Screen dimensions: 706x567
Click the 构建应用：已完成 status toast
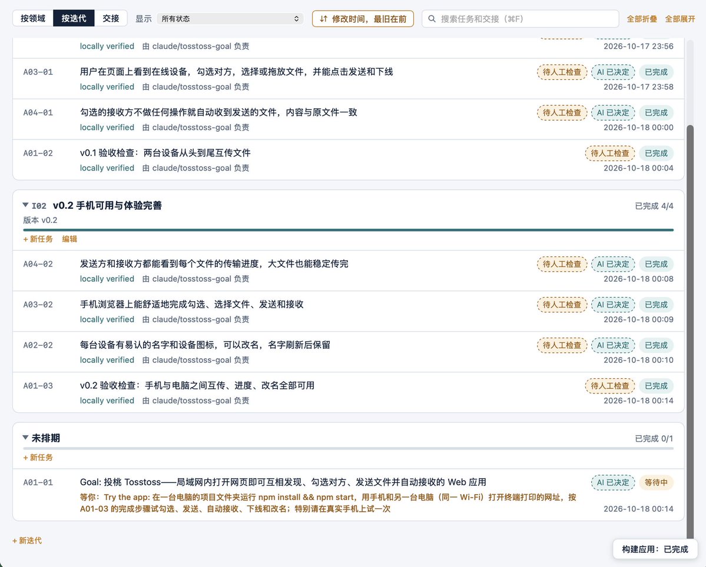pos(655,549)
